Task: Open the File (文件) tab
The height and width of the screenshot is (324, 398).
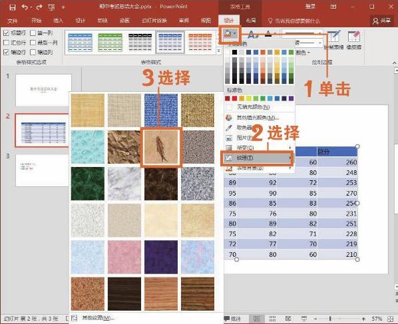Action: [x=13, y=21]
